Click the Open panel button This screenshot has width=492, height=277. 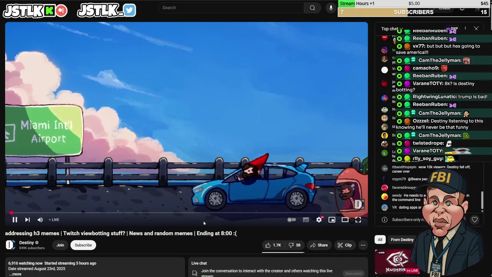coord(353,274)
